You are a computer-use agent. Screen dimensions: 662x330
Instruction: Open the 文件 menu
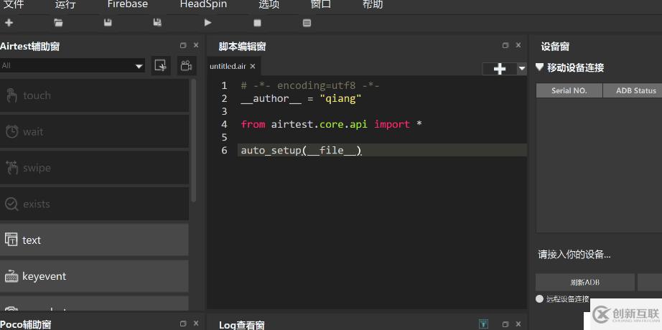click(x=14, y=4)
